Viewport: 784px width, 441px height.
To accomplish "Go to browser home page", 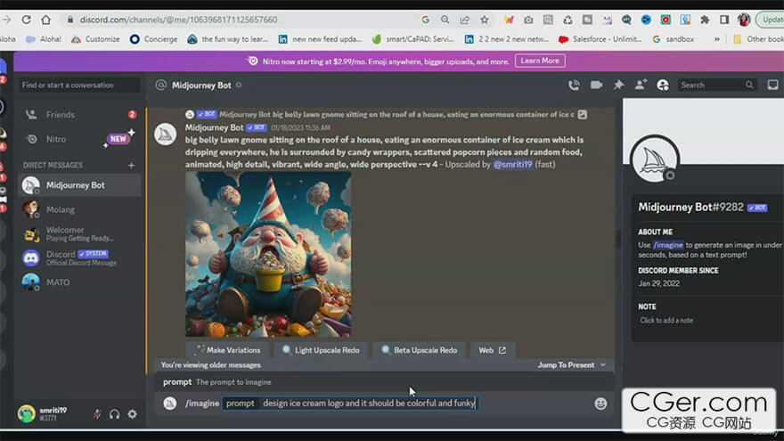I will (x=46, y=20).
